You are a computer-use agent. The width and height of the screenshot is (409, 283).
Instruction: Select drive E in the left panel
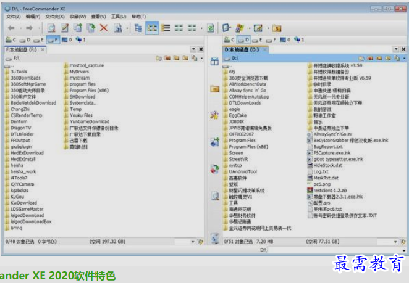coord(38,40)
